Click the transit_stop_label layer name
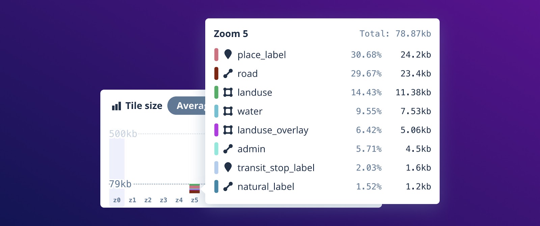This screenshot has height=226, width=540. coord(276,168)
